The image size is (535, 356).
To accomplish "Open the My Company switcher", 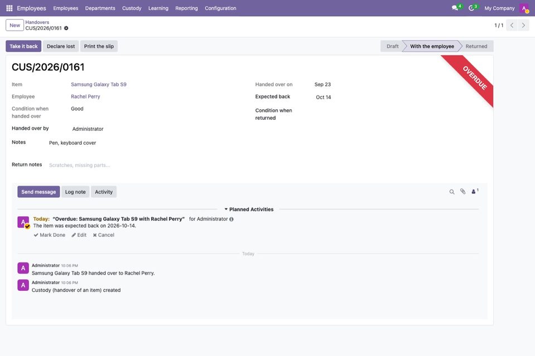I will 499,8.
